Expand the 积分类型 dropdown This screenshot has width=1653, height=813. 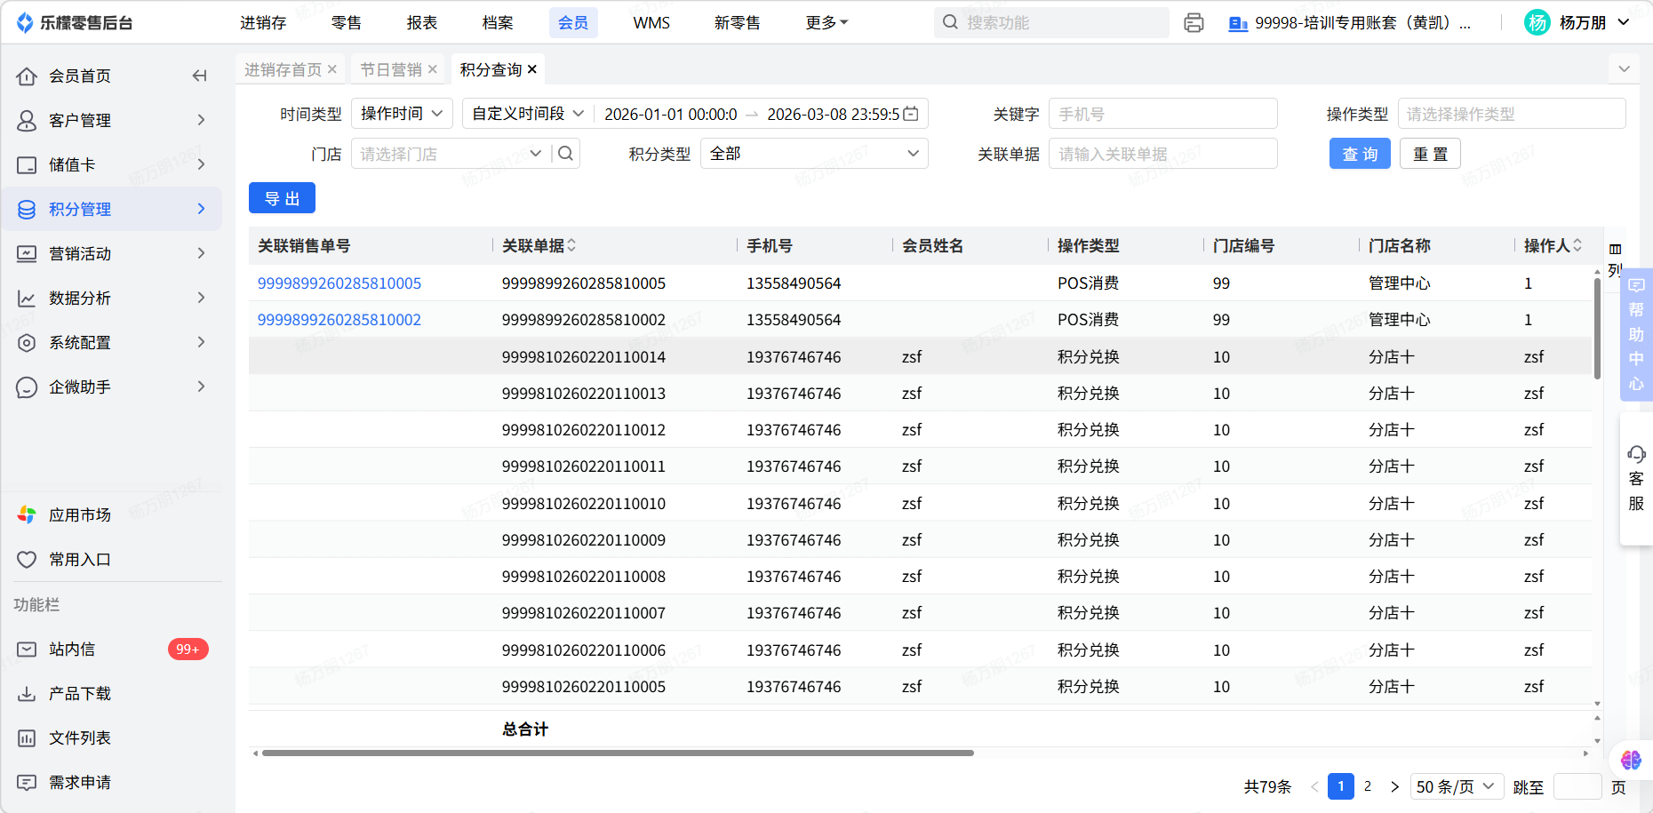pyautogui.click(x=813, y=154)
